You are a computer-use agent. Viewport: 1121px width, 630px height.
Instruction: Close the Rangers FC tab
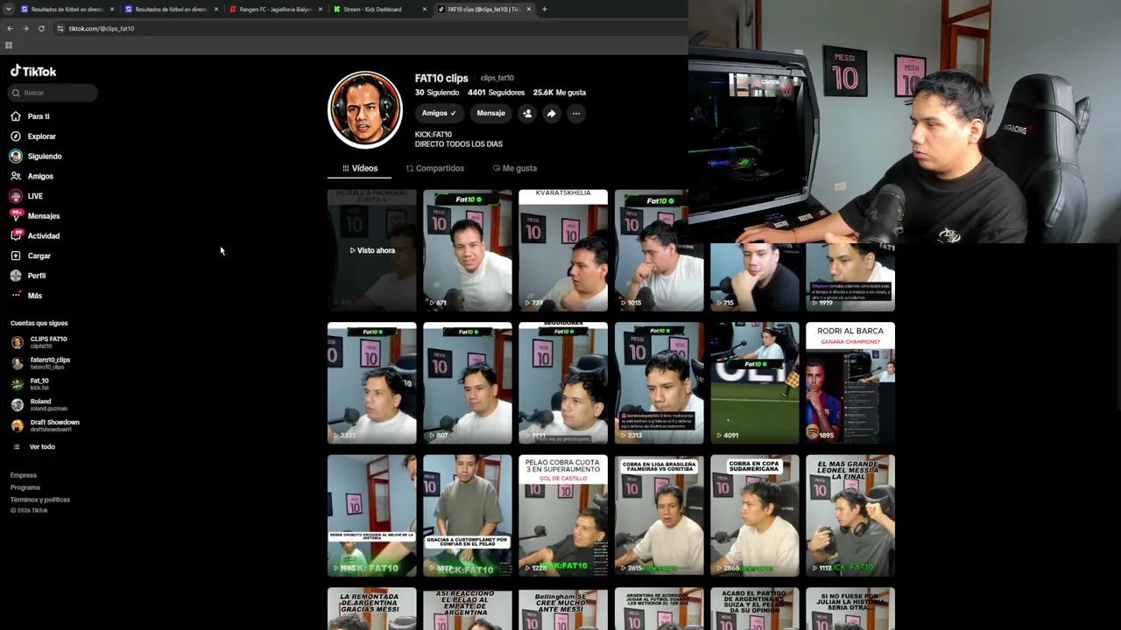click(x=321, y=10)
